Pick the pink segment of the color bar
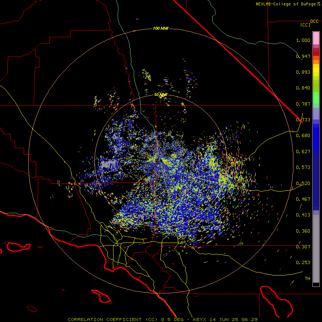 pyautogui.click(x=316, y=38)
